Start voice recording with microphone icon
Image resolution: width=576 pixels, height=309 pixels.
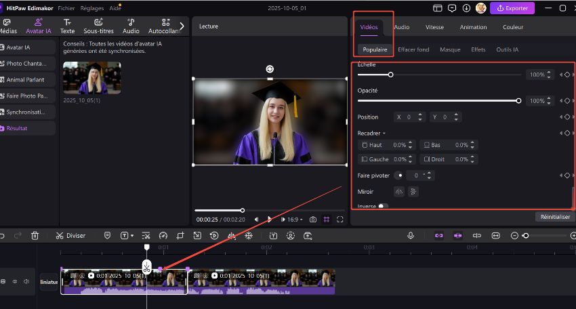[411, 236]
